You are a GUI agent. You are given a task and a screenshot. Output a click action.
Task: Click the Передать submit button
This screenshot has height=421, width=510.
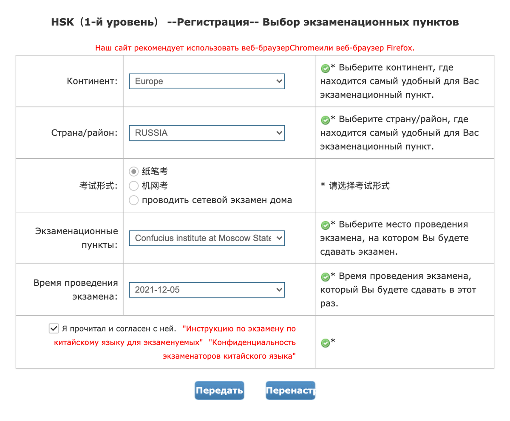tap(219, 390)
